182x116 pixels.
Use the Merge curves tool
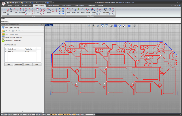pos(88,10)
